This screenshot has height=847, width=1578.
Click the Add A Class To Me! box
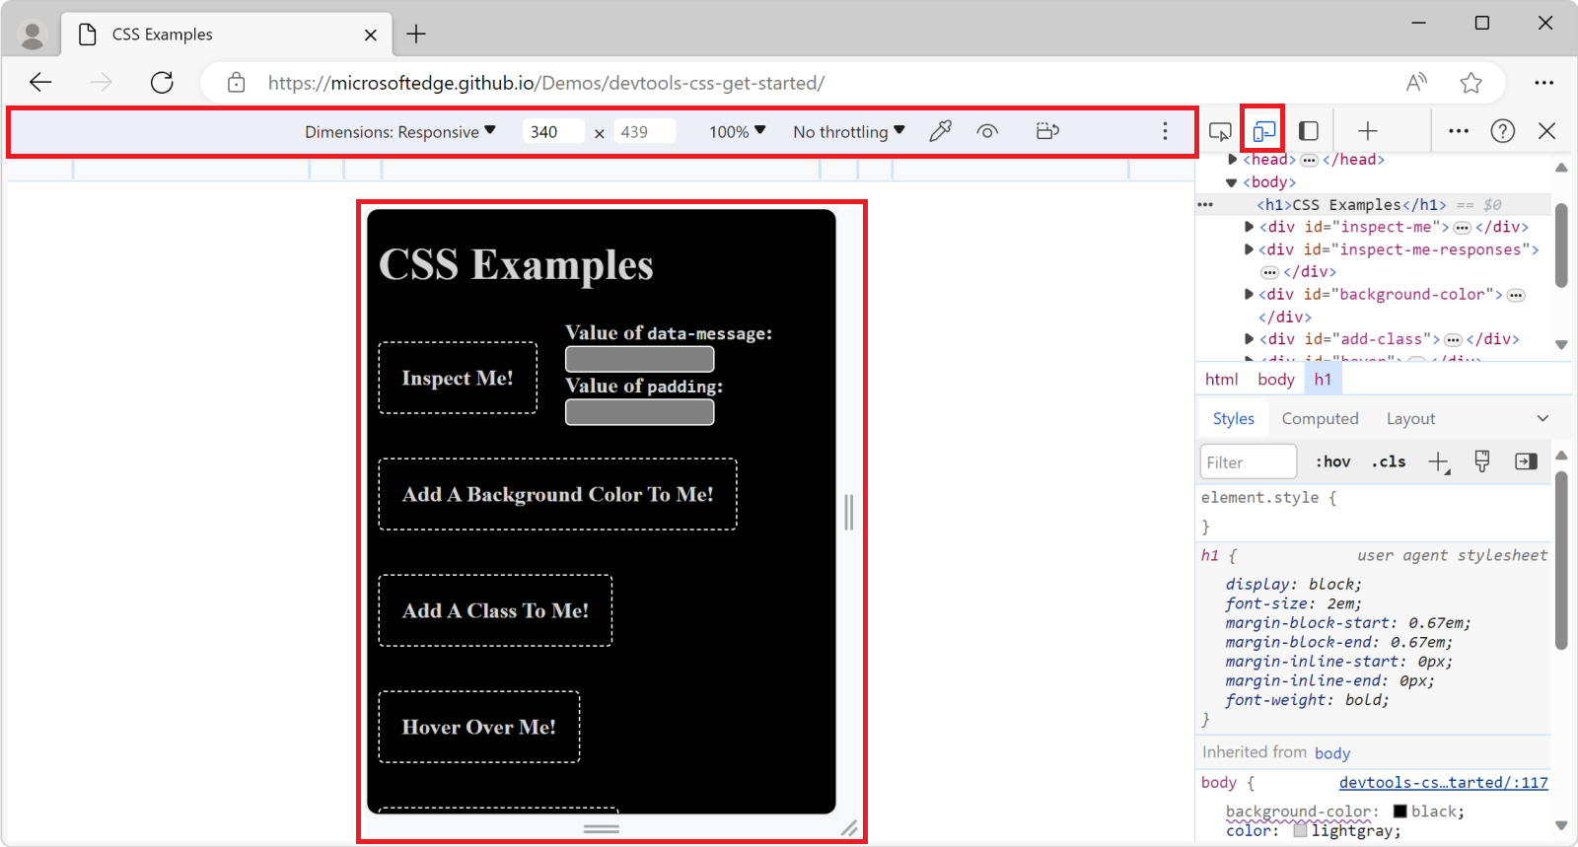click(x=495, y=610)
